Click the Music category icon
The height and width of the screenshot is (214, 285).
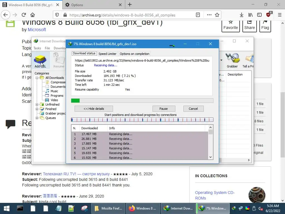(x=47, y=91)
